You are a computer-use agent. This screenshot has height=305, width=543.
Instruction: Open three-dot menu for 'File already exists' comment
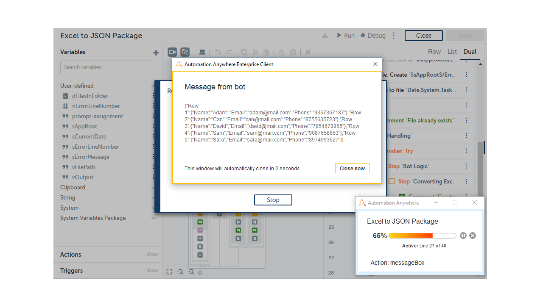click(466, 120)
